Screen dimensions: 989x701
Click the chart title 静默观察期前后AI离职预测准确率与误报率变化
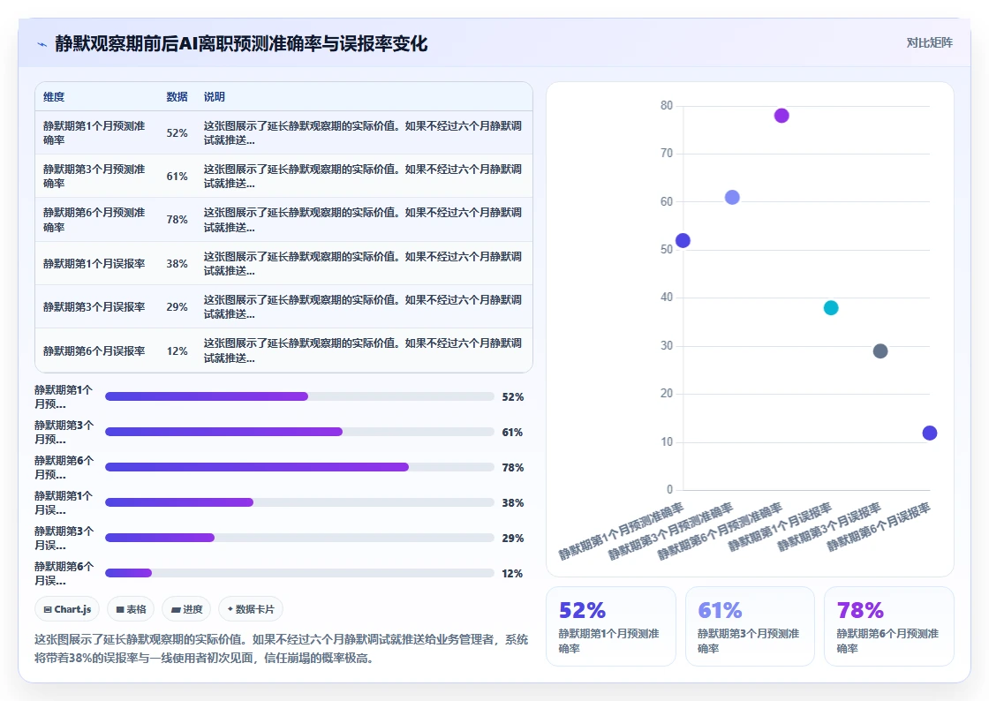tap(241, 43)
